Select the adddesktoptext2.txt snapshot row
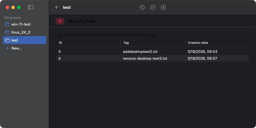The height and width of the screenshot is (128, 256). 140,51
